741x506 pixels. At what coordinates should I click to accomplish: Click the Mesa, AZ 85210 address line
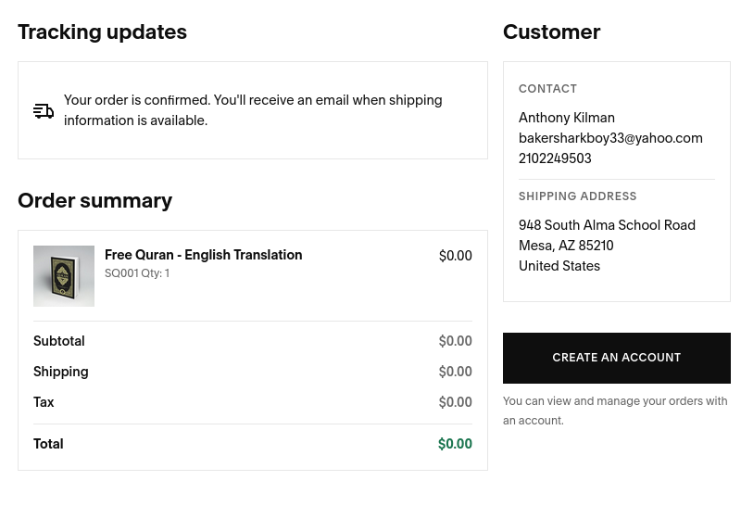click(566, 246)
